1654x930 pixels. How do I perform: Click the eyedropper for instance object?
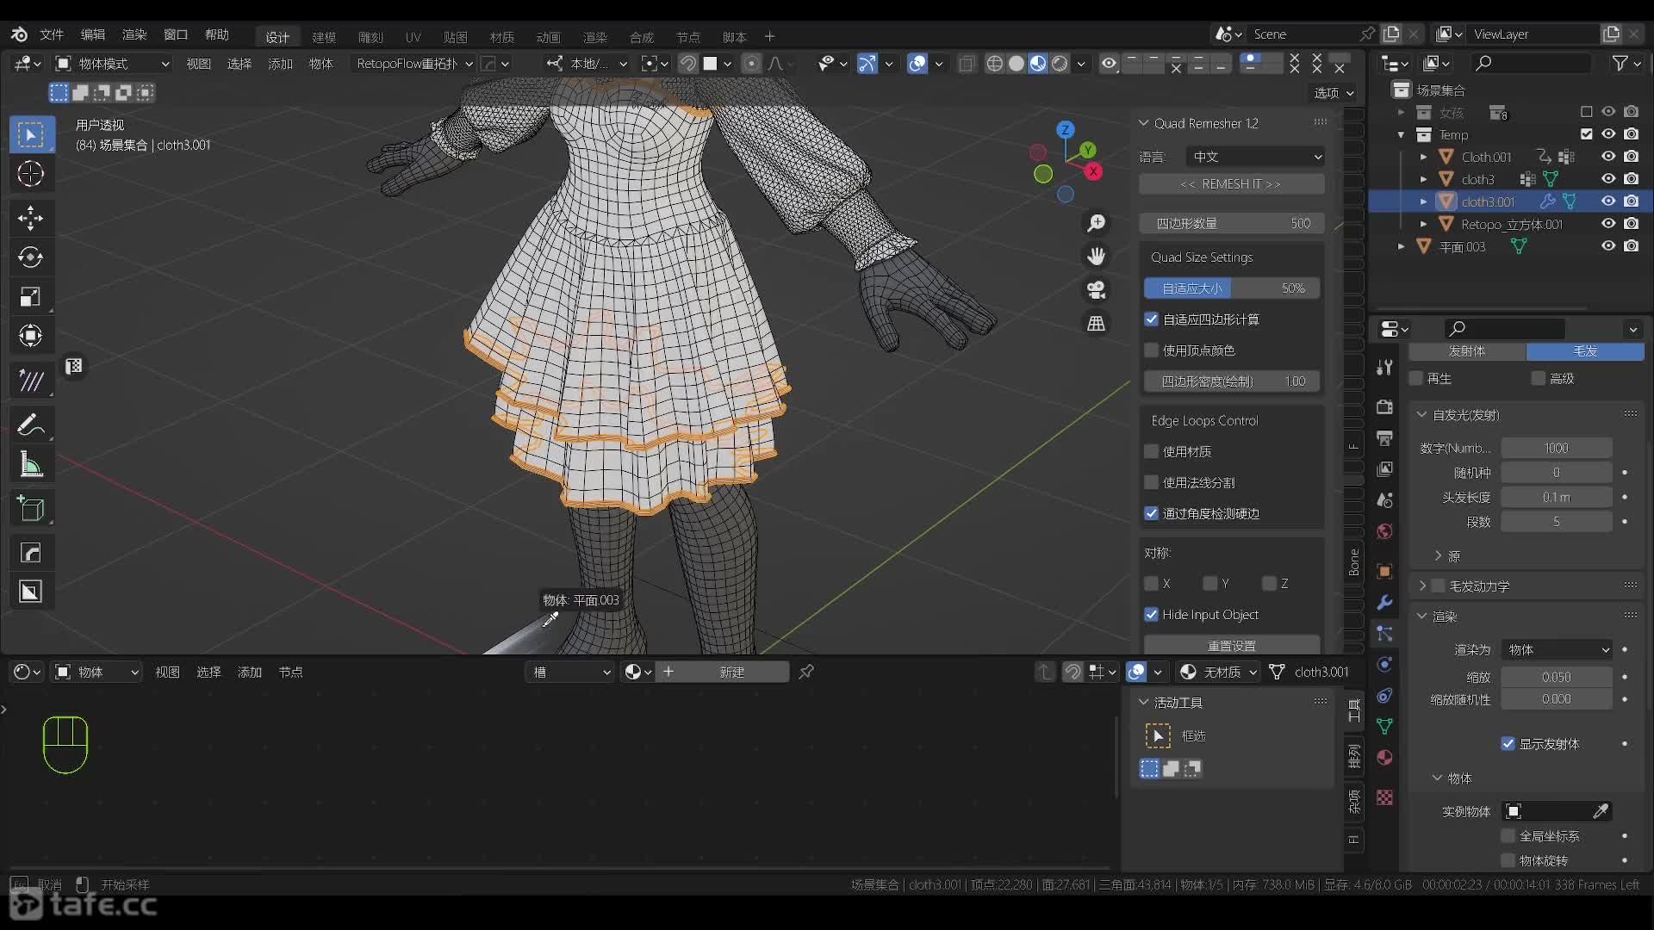pyautogui.click(x=1601, y=811)
